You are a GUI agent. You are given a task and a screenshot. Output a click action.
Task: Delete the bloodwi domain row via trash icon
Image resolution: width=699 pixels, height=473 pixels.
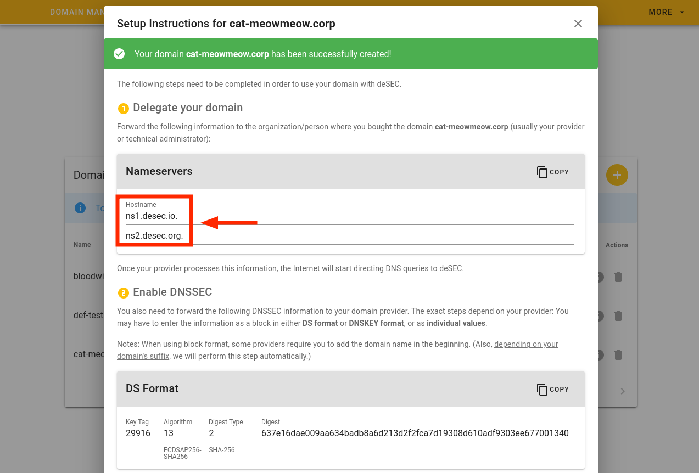pos(618,277)
